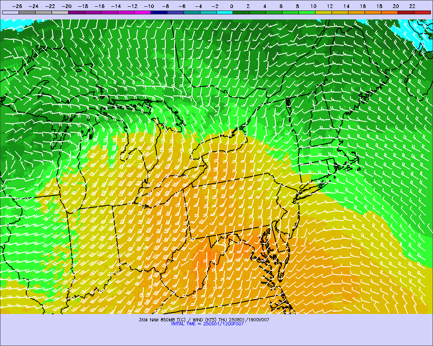Choose the slate blue swatch between -8 and -6
Screen dimensions: 433x346
point(175,12)
